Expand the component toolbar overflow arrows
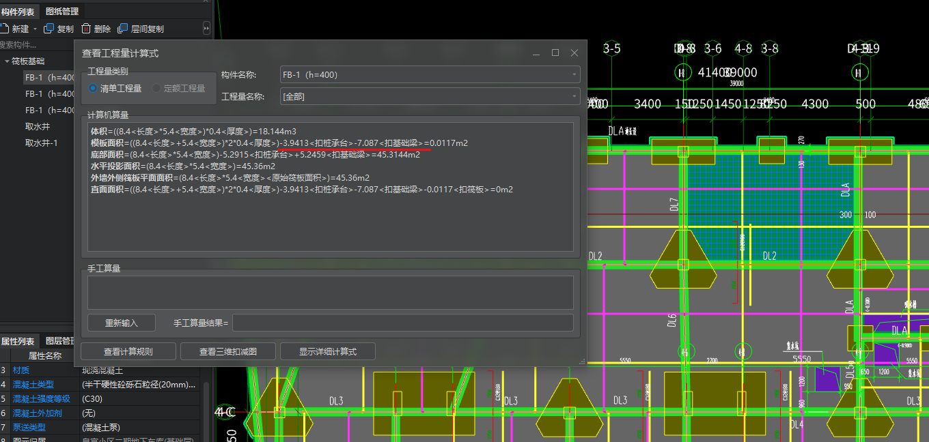The width and height of the screenshot is (929, 442). 207,29
